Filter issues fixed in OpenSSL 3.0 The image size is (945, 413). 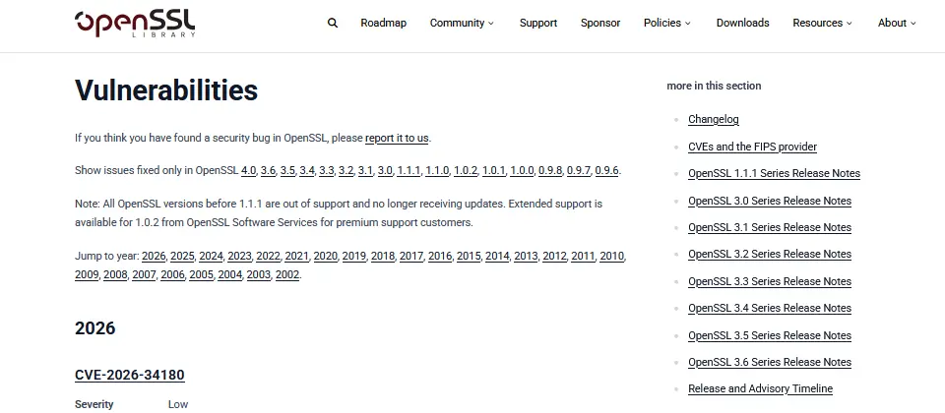pos(385,170)
